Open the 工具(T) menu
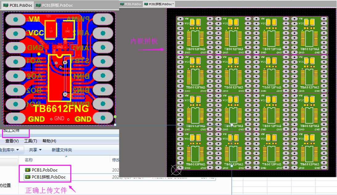 (x=30, y=141)
